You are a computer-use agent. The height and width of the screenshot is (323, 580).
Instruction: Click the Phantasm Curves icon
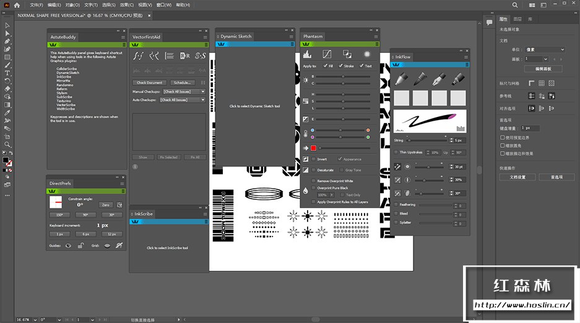tap(327, 54)
